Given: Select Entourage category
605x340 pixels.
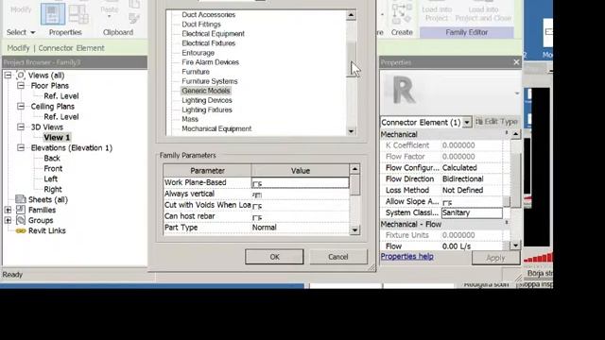Looking at the screenshot, I should coord(198,53).
